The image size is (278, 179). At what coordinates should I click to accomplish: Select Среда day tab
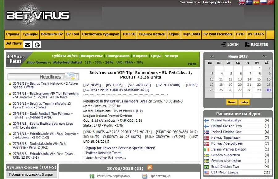coord(156,56)
